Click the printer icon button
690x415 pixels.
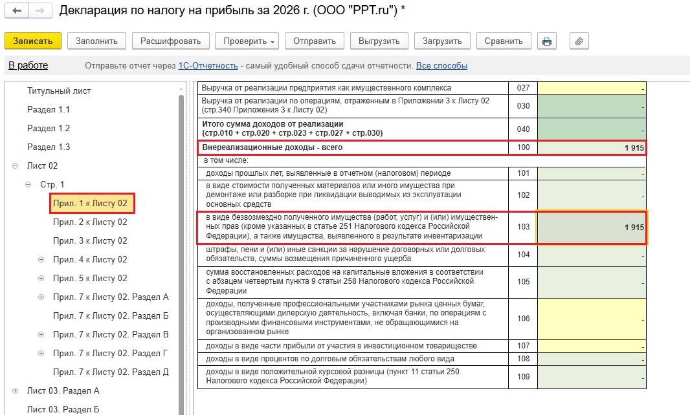pyautogui.click(x=546, y=41)
